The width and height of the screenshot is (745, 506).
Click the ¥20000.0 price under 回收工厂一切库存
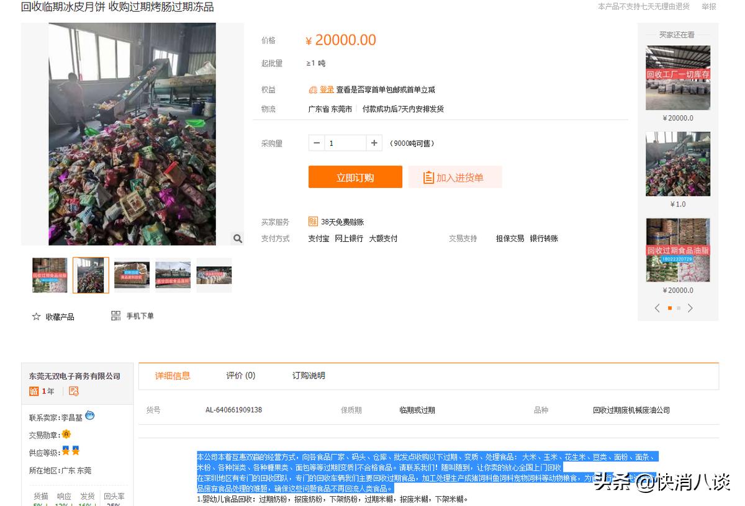tap(678, 118)
